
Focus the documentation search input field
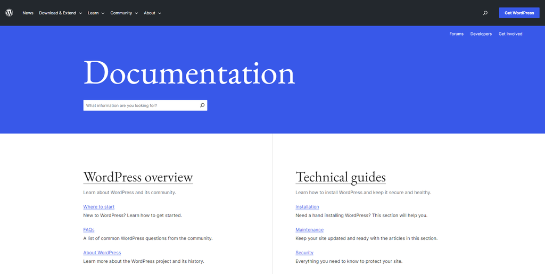(x=140, y=105)
